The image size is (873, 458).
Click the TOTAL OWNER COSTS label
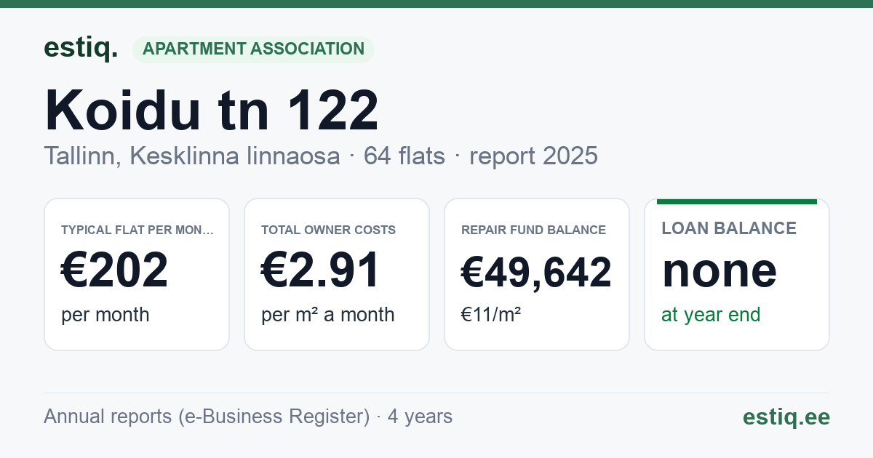328,230
